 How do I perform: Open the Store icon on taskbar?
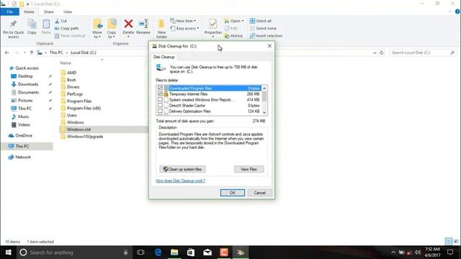[191, 253]
